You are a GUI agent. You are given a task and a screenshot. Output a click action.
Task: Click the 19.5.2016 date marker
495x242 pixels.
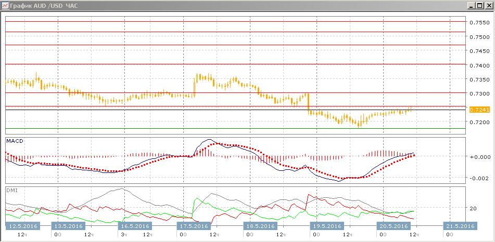pos(327,226)
